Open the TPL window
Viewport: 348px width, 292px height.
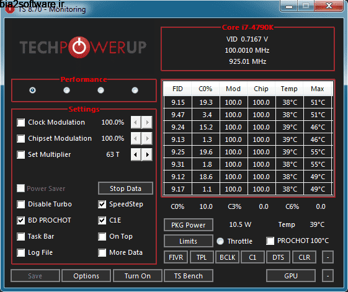pyautogui.click(x=202, y=257)
